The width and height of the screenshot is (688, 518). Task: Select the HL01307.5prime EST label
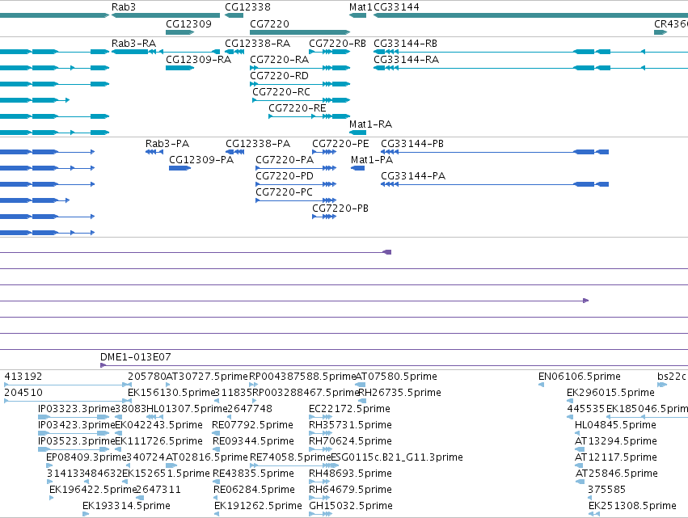tap(187, 409)
